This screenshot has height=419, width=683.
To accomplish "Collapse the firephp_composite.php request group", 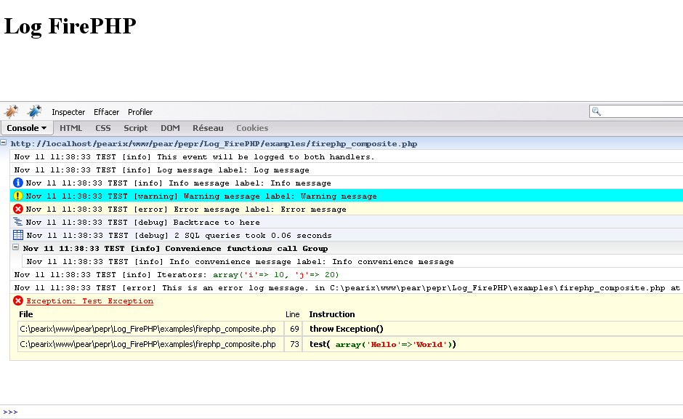I will tap(4, 142).
